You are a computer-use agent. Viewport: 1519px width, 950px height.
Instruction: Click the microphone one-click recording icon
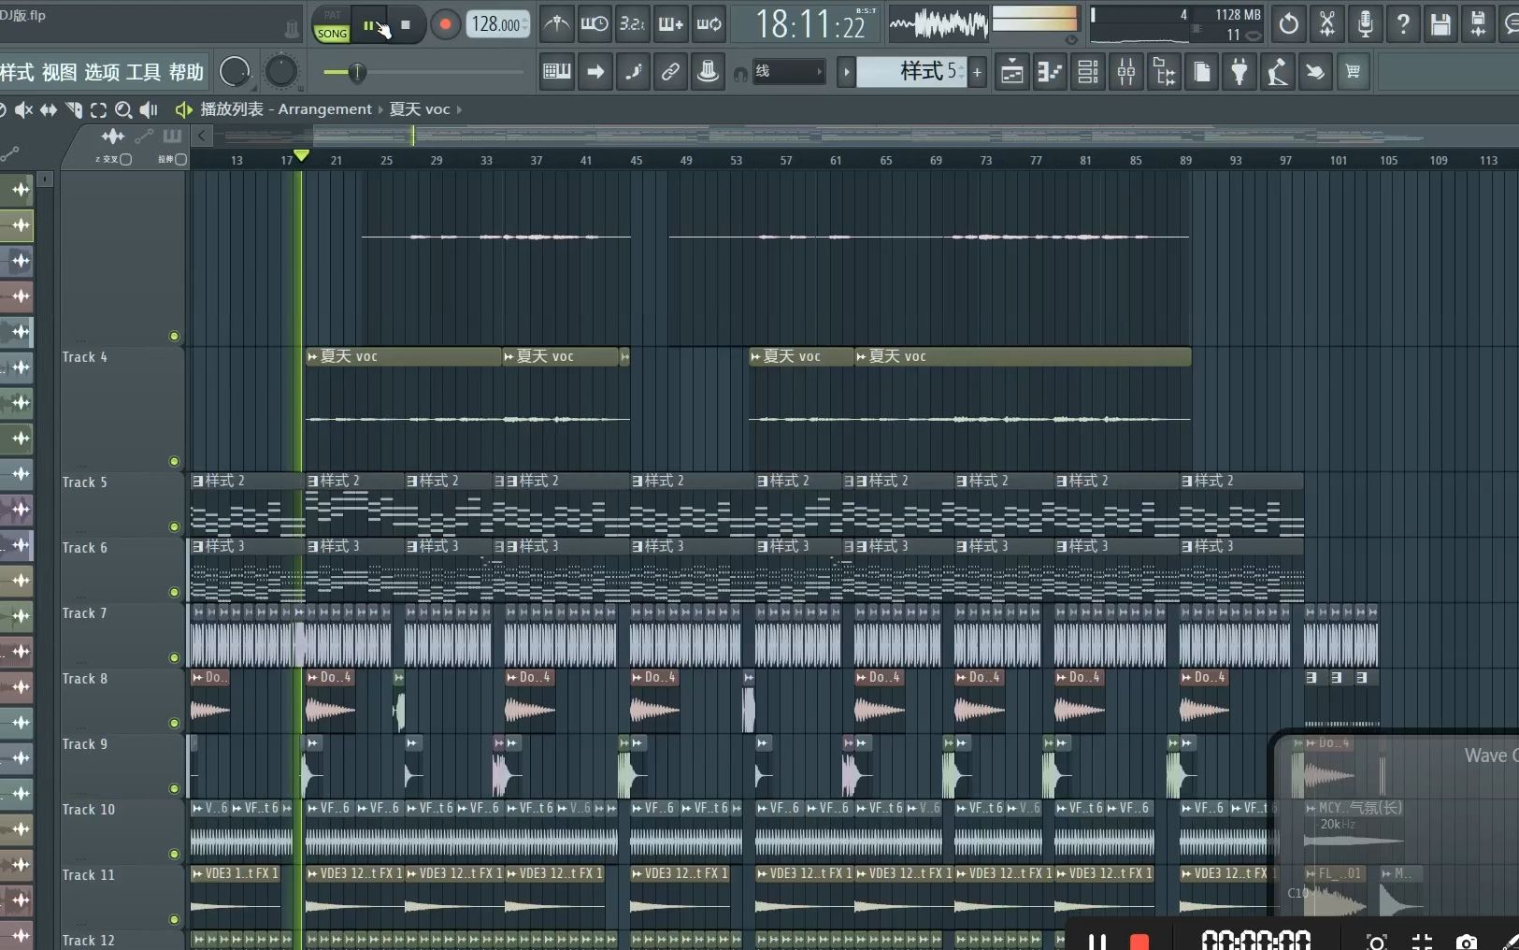pyautogui.click(x=1366, y=23)
